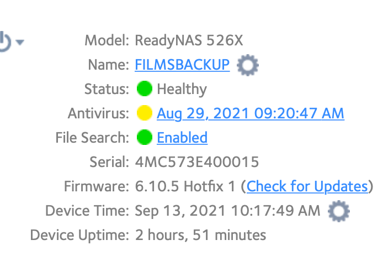Image resolution: width=383 pixels, height=271 pixels.
Task: Click the green Healthy status indicator
Action: tap(145, 89)
